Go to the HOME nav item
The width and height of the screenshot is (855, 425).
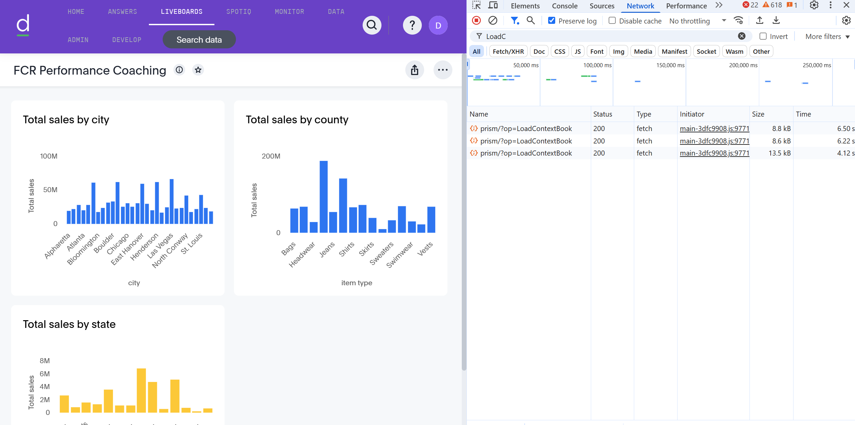pos(76,11)
